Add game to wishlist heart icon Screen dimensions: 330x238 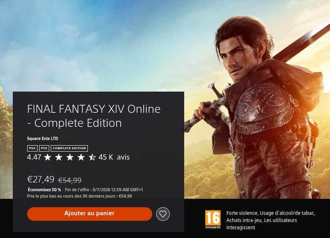(x=163, y=214)
